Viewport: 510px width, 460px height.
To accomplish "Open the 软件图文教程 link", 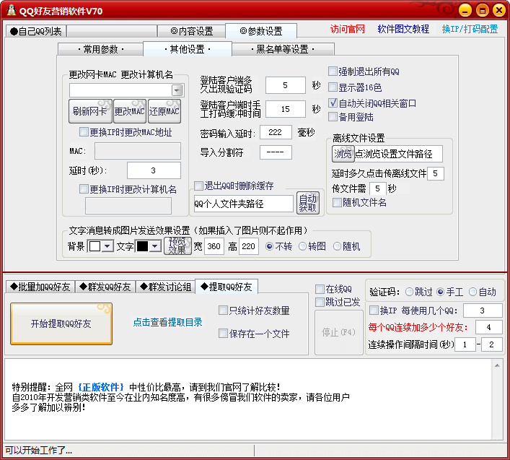I will pyautogui.click(x=403, y=29).
